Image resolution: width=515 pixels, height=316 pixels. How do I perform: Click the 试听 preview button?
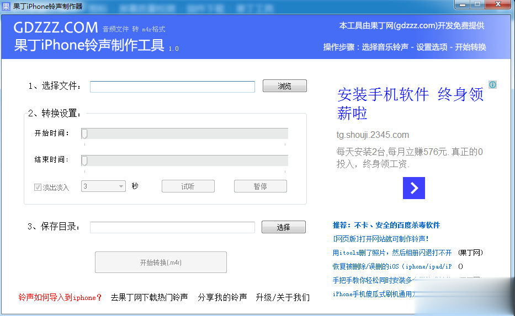188,186
